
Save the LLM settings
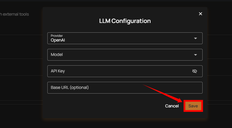tap(193, 106)
